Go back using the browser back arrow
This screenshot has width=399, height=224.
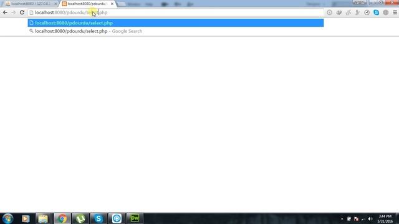(x=5, y=12)
